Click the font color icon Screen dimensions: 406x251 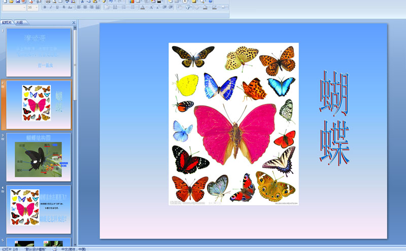(x=143, y=8)
